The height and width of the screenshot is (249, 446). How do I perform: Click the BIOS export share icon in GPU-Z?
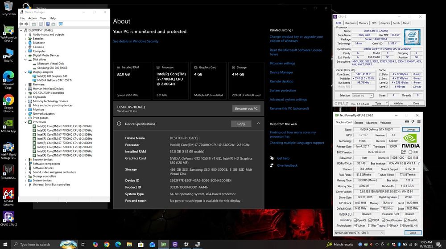403,152
